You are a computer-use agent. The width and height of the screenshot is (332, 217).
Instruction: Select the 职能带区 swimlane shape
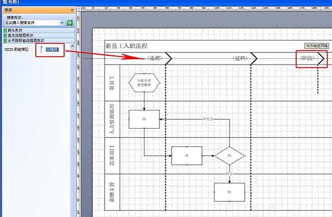[17, 50]
